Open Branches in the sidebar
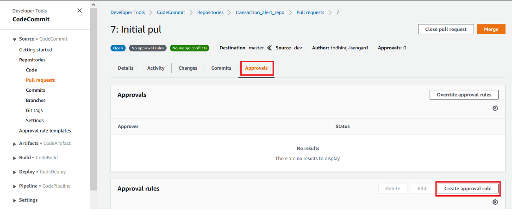 point(36,100)
